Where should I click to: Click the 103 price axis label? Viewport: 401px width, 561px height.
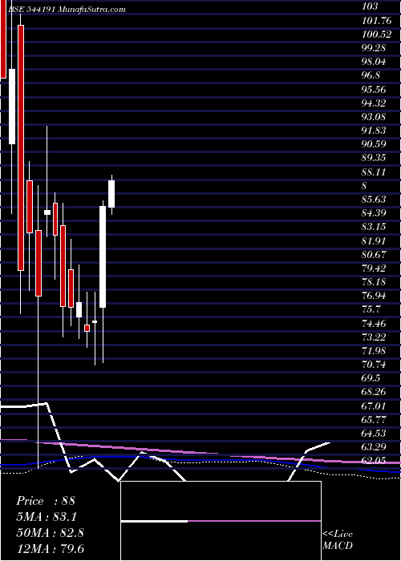tap(371, 6)
